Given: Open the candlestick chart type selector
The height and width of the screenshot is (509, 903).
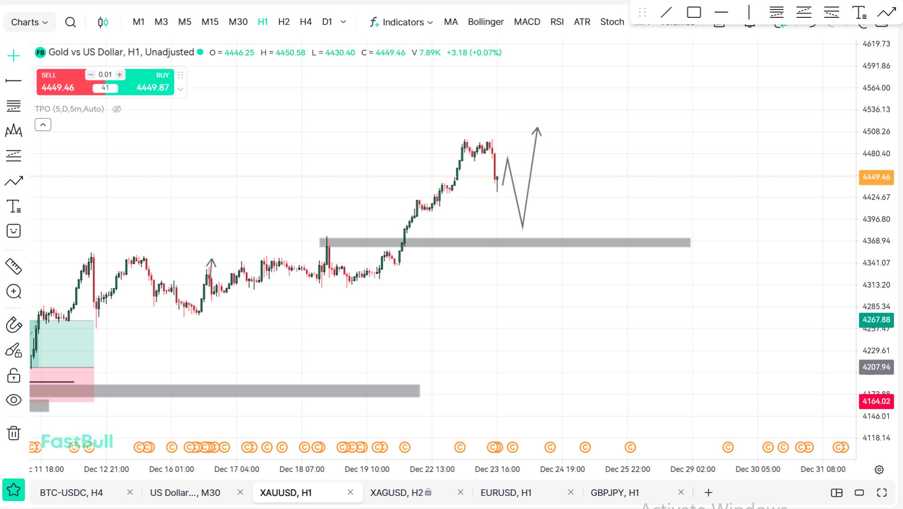Looking at the screenshot, I should [x=103, y=22].
